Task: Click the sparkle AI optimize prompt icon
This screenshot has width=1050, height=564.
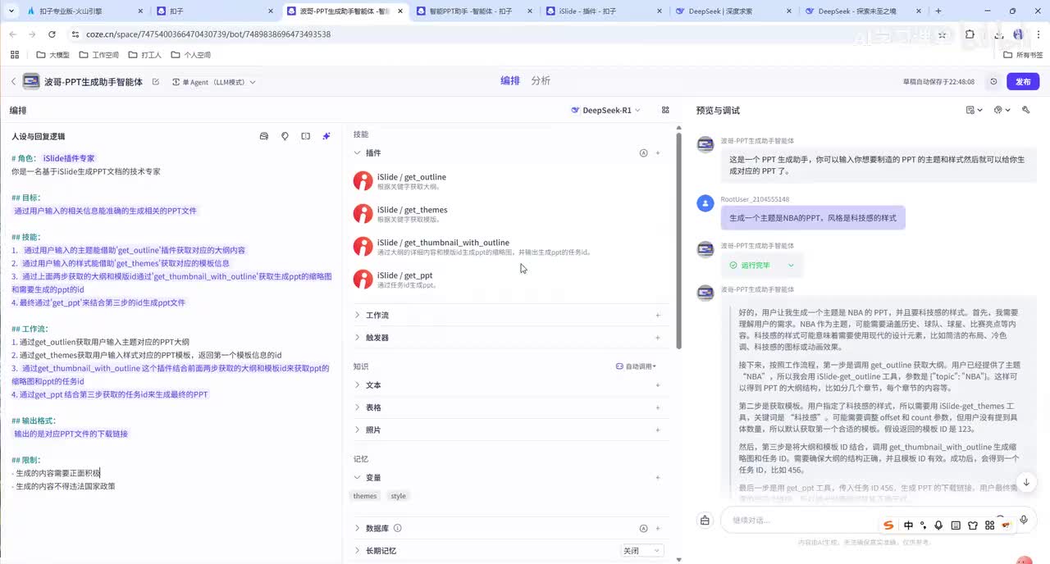Action: [x=326, y=136]
